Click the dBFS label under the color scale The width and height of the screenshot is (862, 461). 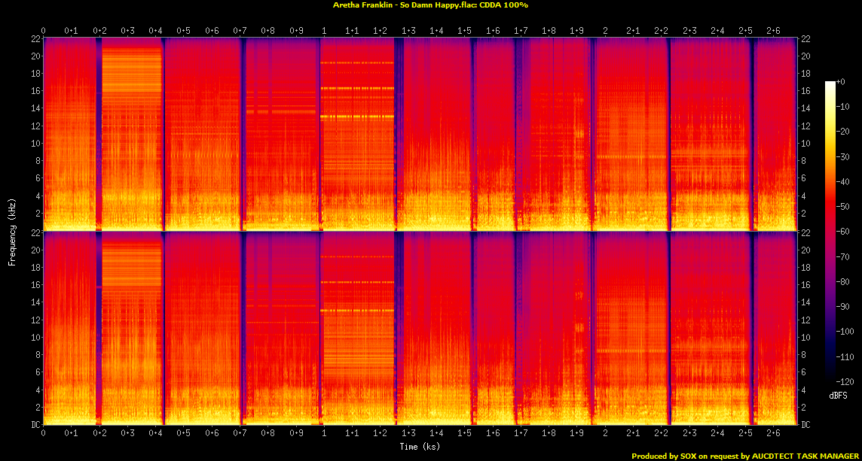[x=838, y=395]
